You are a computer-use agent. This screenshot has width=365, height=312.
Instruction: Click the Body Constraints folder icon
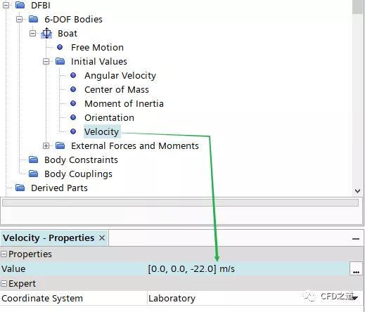(x=33, y=160)
